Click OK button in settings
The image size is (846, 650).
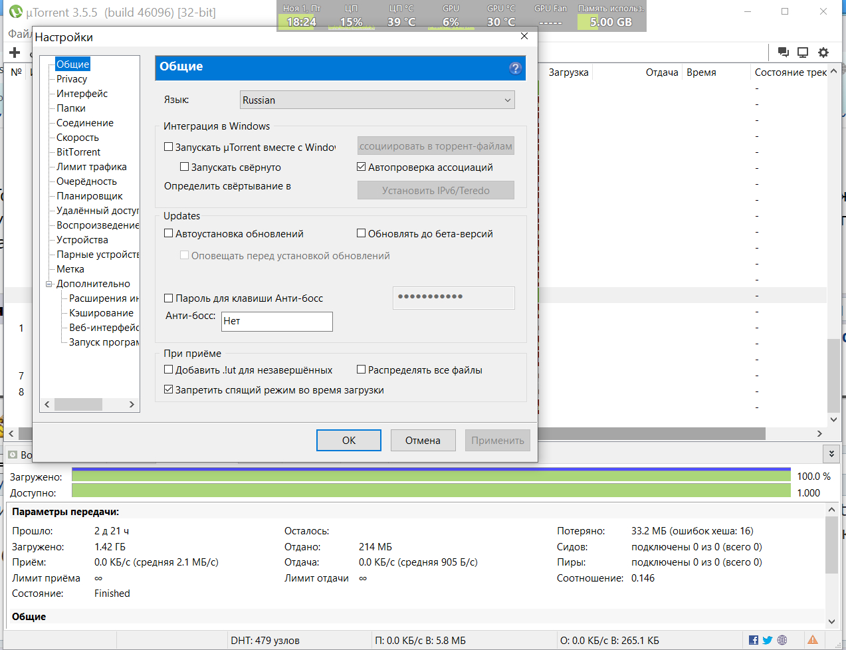click(x=349, y=440)
